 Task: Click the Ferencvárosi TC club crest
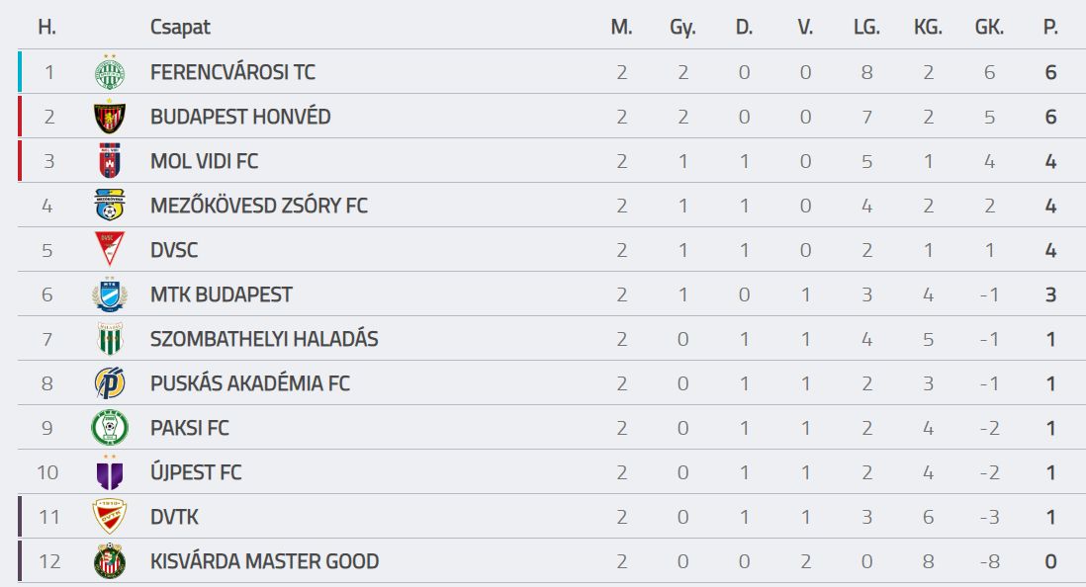110,72
